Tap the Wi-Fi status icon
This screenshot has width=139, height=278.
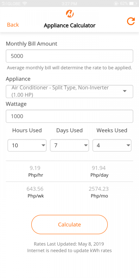tap(25, 3)
